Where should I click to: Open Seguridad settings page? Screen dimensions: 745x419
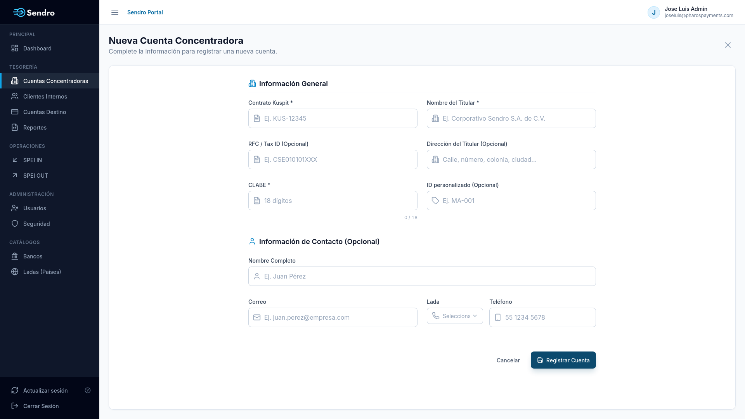coord(50,223)
